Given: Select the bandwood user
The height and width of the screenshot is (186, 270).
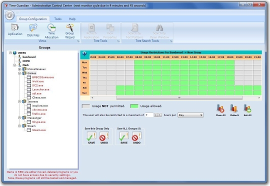Looking at the screenshot, I should (x=29, y=57).
